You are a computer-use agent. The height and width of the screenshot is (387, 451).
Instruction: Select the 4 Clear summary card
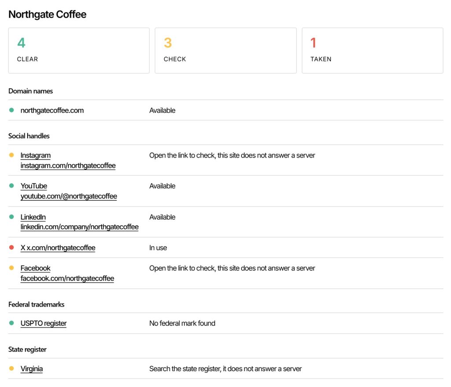point(79,51)
